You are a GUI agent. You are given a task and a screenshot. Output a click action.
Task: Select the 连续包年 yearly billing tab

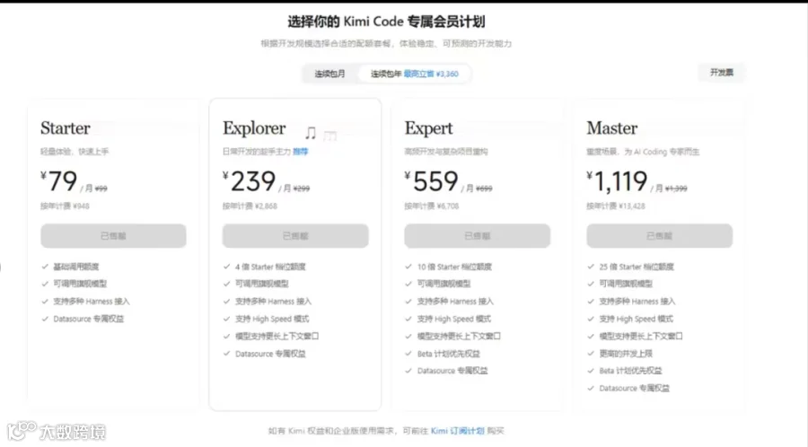(x=414, y=74)
